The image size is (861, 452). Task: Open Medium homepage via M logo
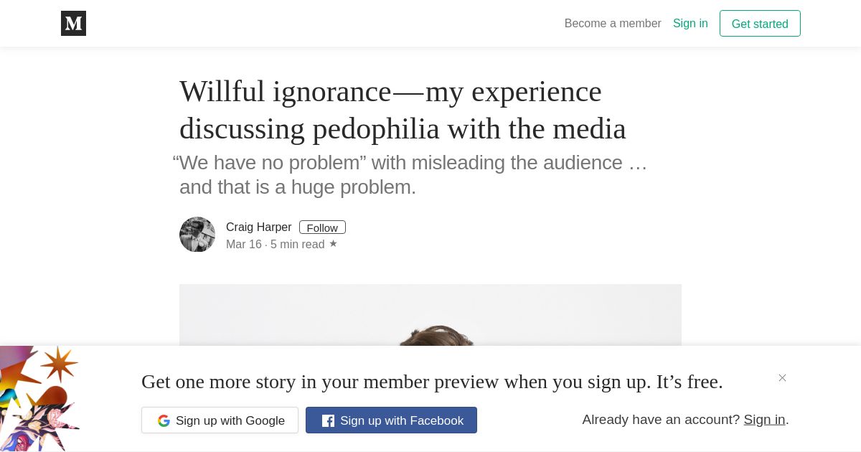(x=73, y=23)
